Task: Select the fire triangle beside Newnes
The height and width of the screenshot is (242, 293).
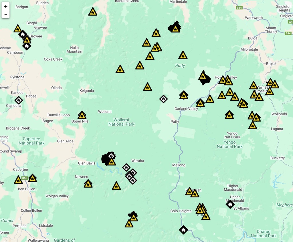Action: click(88, 184)
